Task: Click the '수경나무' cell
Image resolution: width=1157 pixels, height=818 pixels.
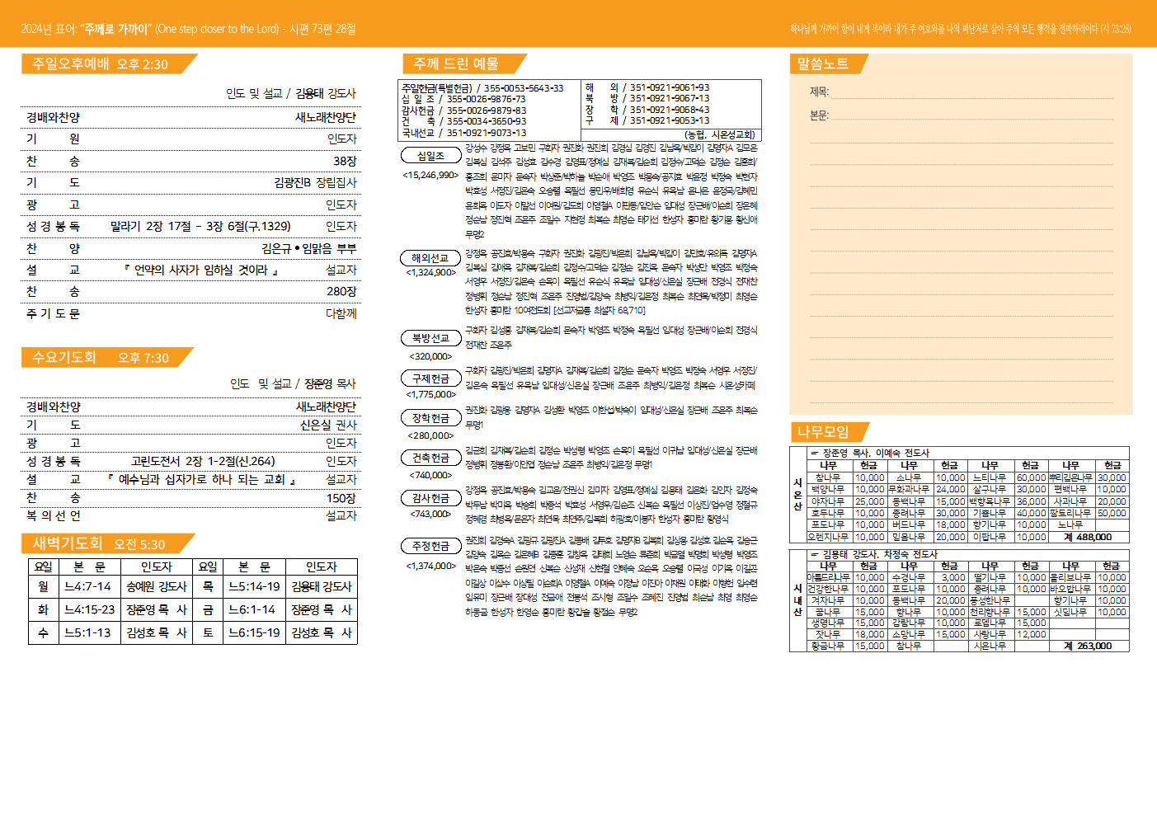Action: pos(909,577)
